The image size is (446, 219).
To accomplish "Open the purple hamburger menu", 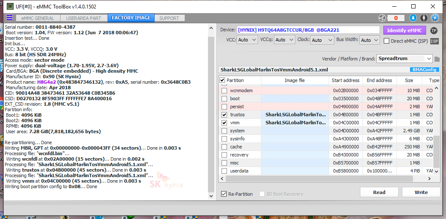I will tap(9, 18).
